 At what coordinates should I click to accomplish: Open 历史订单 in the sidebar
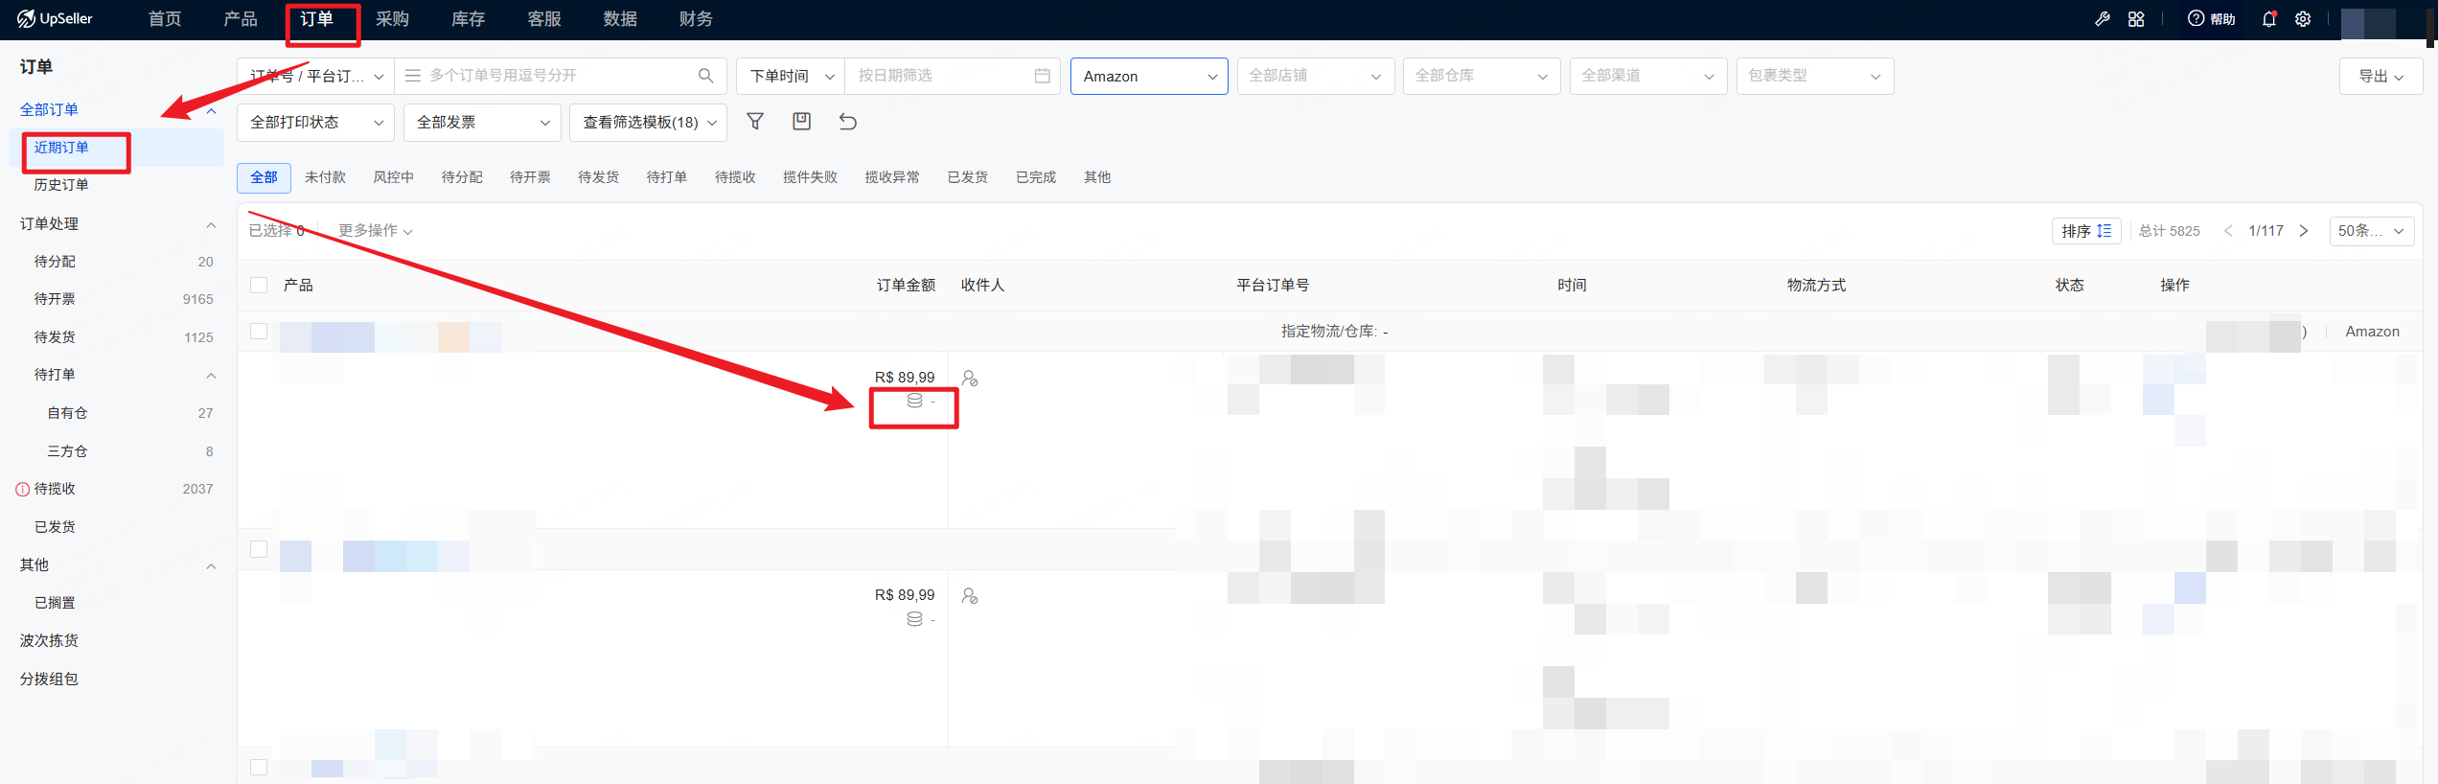(61, 185)
